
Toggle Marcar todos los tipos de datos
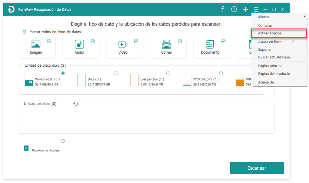[x=25, y=32]
